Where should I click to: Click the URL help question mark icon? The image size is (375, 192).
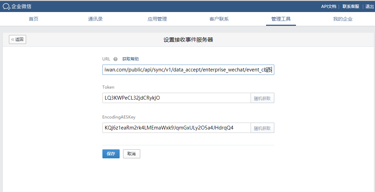(115, 59)
